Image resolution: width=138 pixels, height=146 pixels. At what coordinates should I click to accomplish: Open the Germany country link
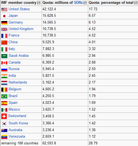tap(16, 22)
